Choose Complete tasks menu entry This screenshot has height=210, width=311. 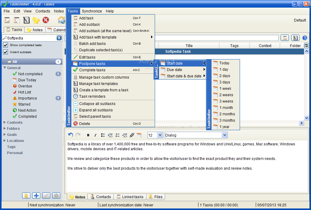click(113, 70)
